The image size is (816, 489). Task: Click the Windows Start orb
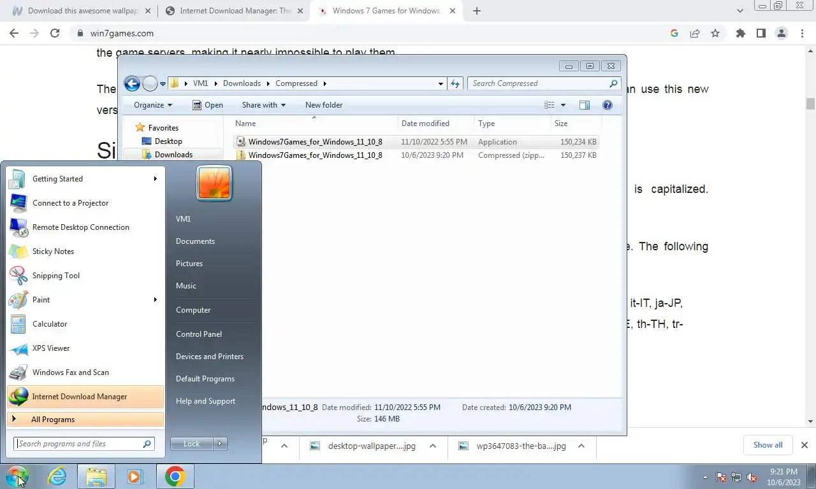click(17, 476)
